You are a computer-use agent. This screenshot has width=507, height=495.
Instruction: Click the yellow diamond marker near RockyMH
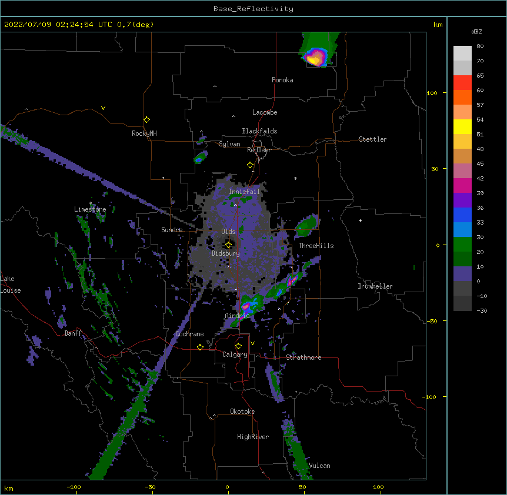click(x=146, y=119)
